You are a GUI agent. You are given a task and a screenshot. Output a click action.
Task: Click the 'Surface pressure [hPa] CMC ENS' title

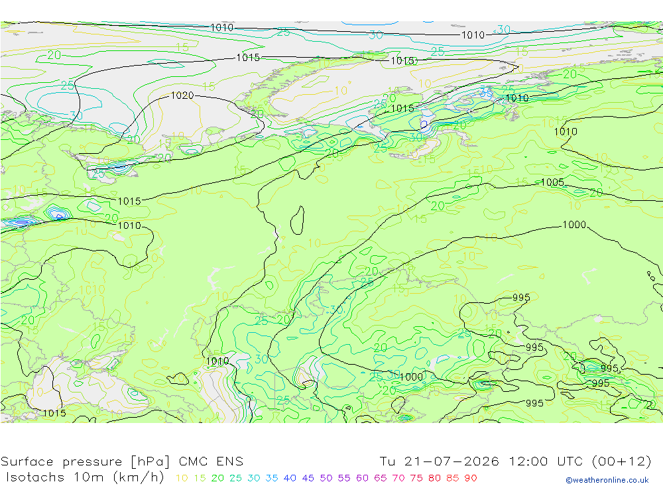pos(122,461)
